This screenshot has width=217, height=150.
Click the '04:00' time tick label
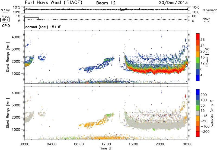point(52,144)
